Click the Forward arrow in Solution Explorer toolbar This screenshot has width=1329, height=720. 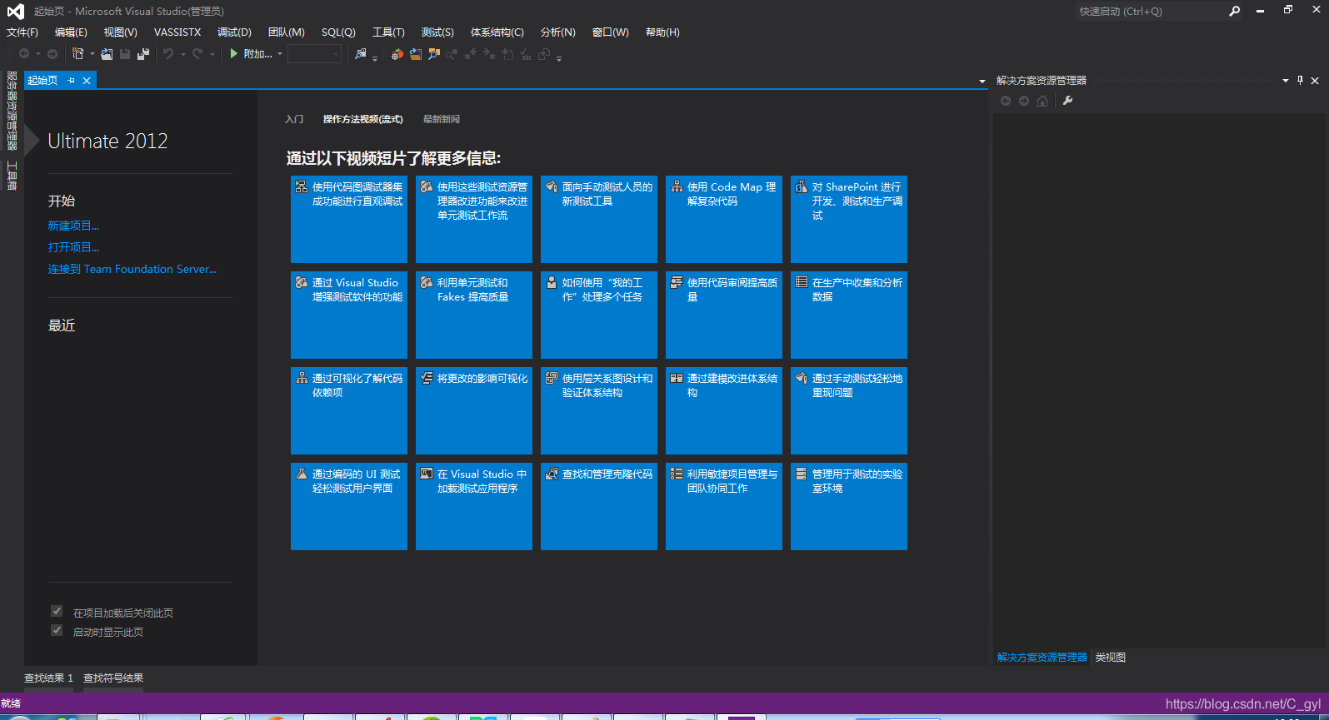click(x=1024, y=101)
